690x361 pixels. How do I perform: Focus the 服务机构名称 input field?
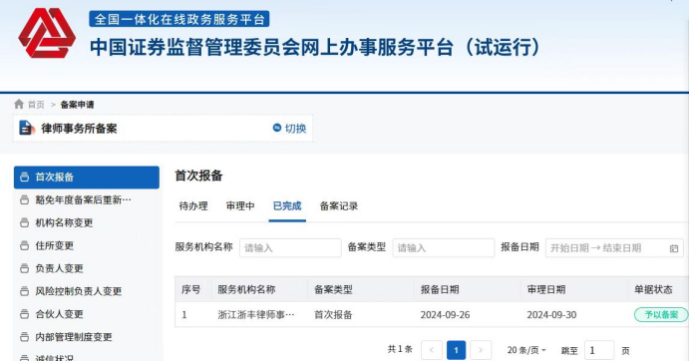pyautogui.click(x=290, y=248)
